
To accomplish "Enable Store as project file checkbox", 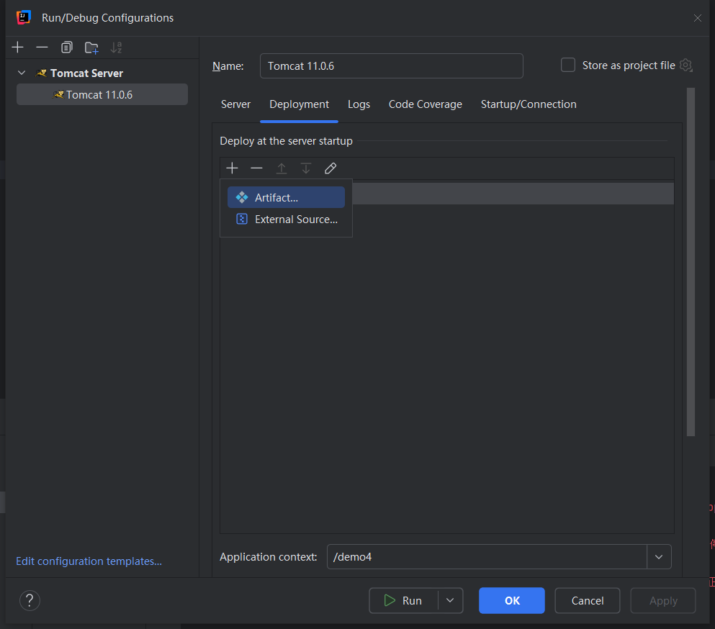I will (x=567, y=65).
